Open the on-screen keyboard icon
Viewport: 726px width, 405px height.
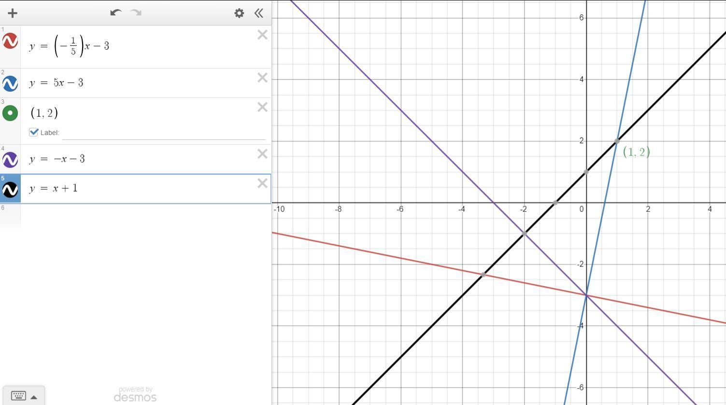point(18,396)
